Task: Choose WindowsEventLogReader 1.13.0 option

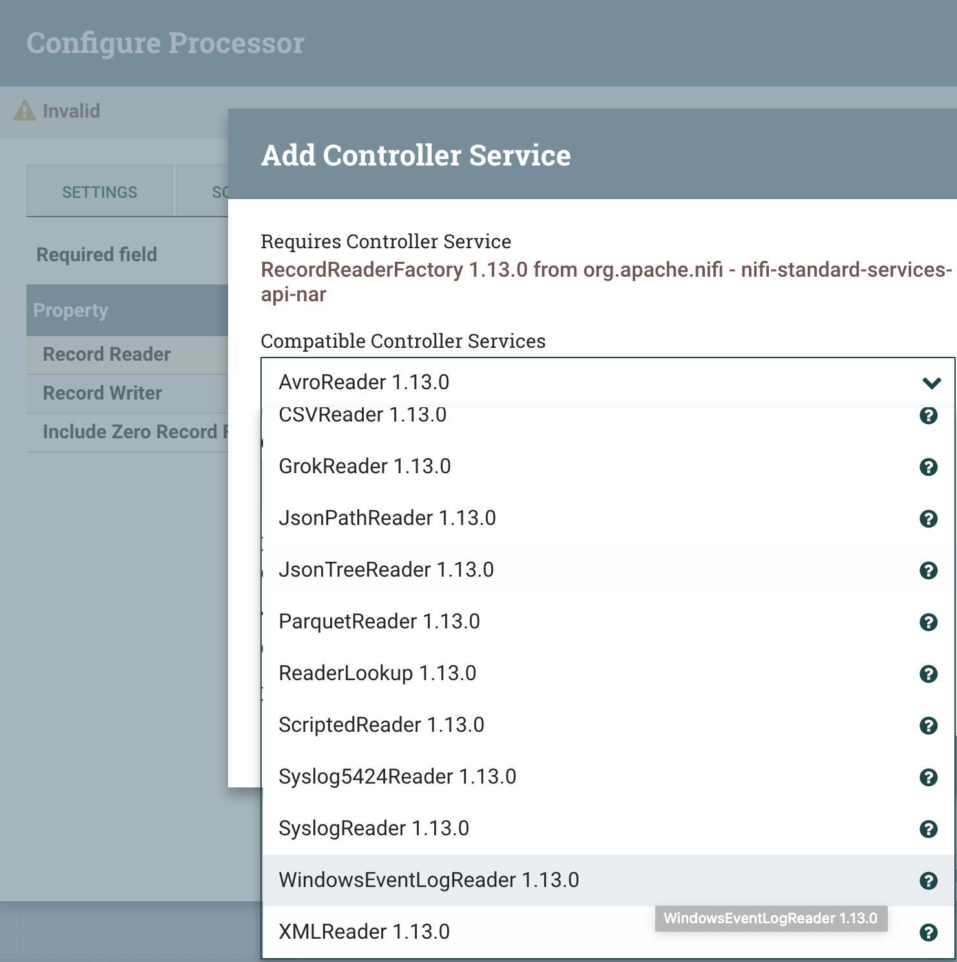Action: [428, 880]
